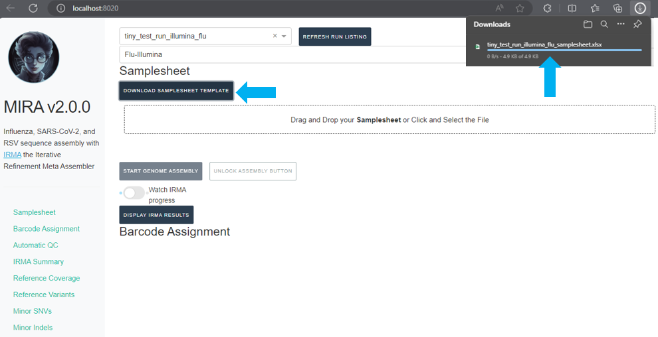Click the browser Downloads toolbar icon
658x337 pixels.
click(639, 8)
